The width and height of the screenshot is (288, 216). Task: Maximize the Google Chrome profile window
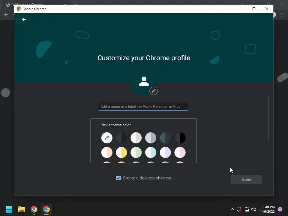click(254, 9)
